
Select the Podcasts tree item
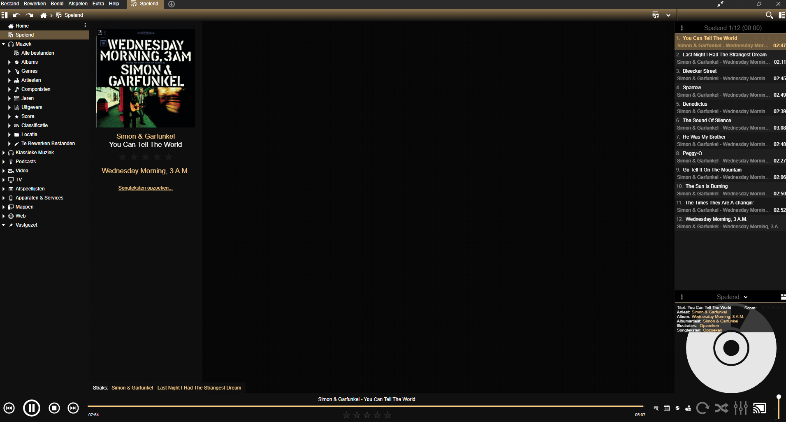44,162
